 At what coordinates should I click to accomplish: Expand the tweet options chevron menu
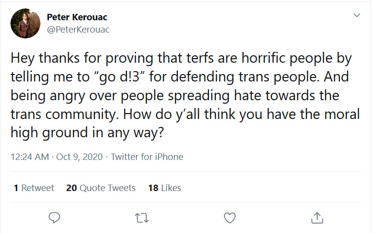[357, 15]
